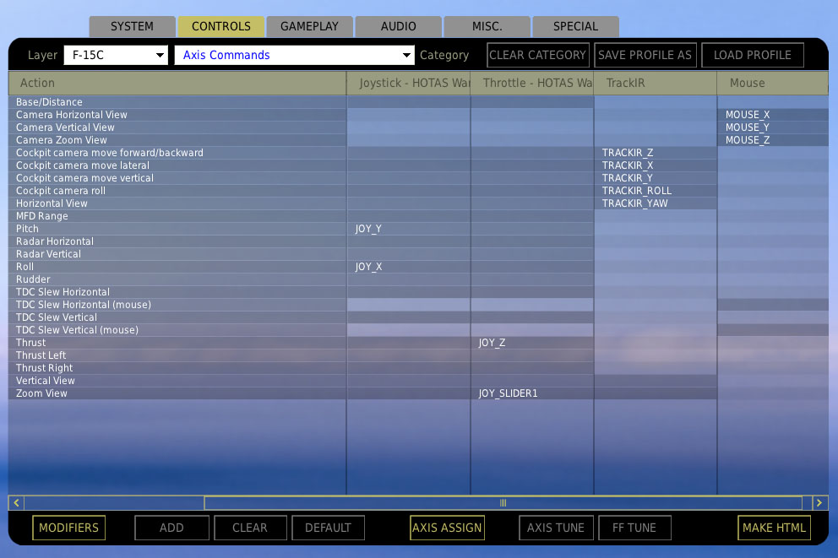Click the TRACKIR_ROLL binding cell
Image resolution: width=838 pixels, height=558 pixels.
(656, 191)
